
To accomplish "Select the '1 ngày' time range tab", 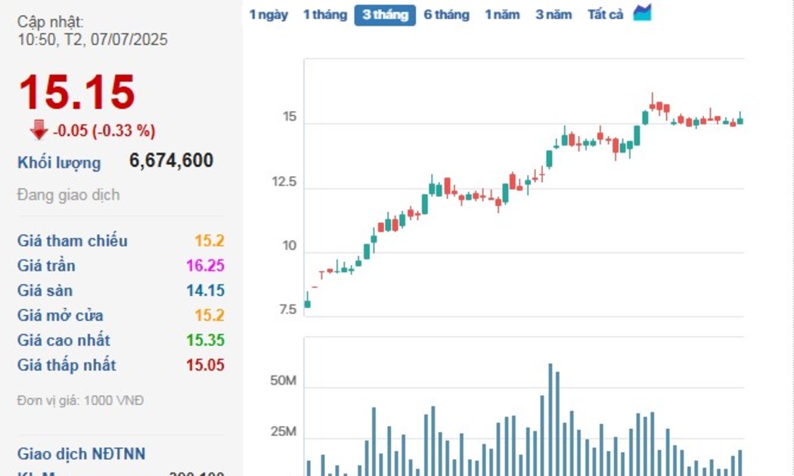I will click(x=268, y=14).
